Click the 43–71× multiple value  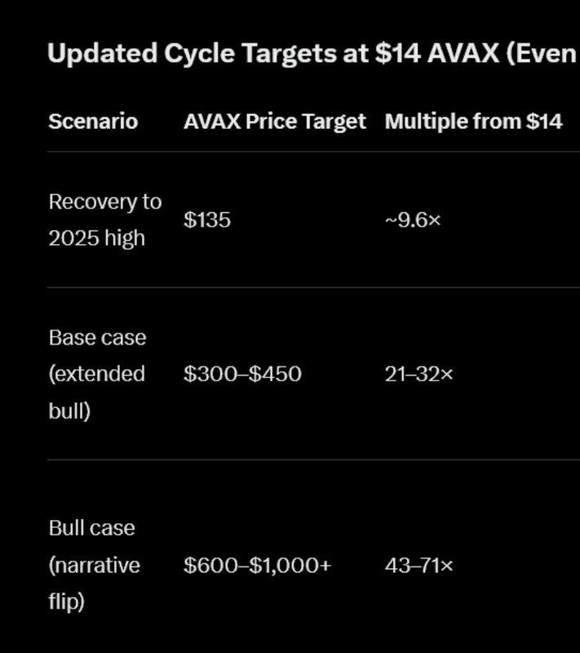(x=419, y=565)
